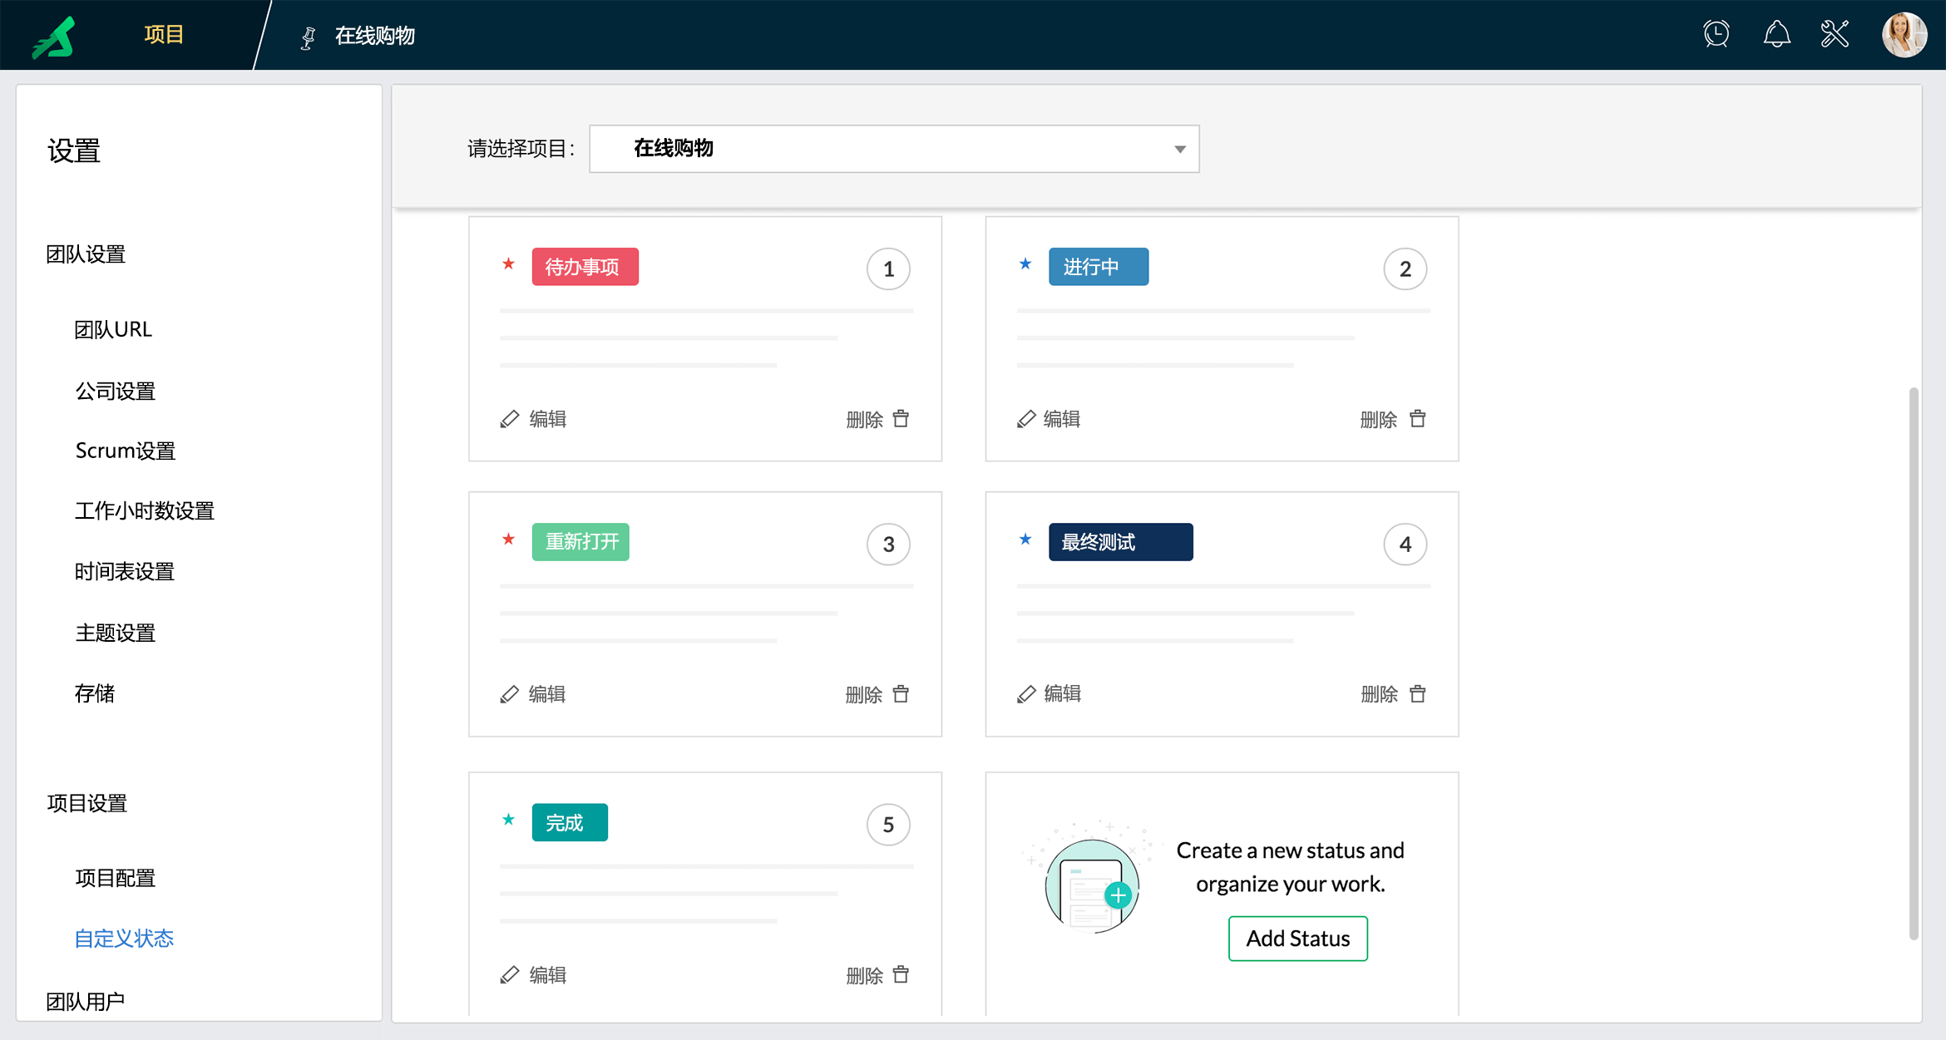Click the 重新打开 green color label
This screenshot has height=1040, width=1946.
[x=580, y=542]
